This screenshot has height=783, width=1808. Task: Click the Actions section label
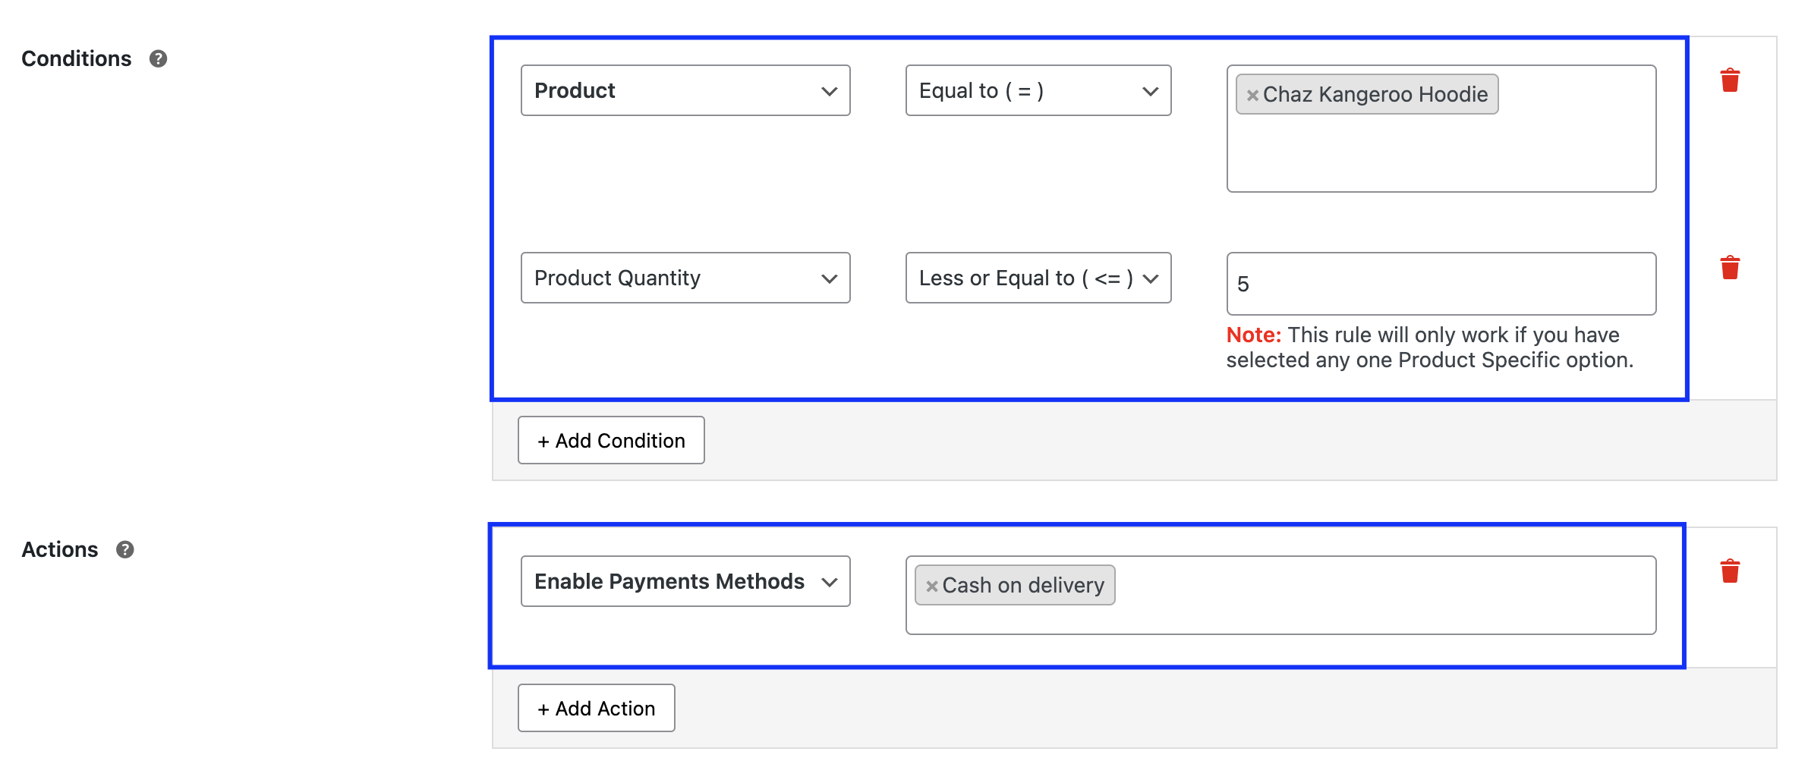(x=59, y=549)
